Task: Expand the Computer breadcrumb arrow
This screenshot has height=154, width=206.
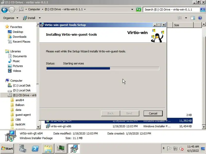Action: tap(42, 9)
